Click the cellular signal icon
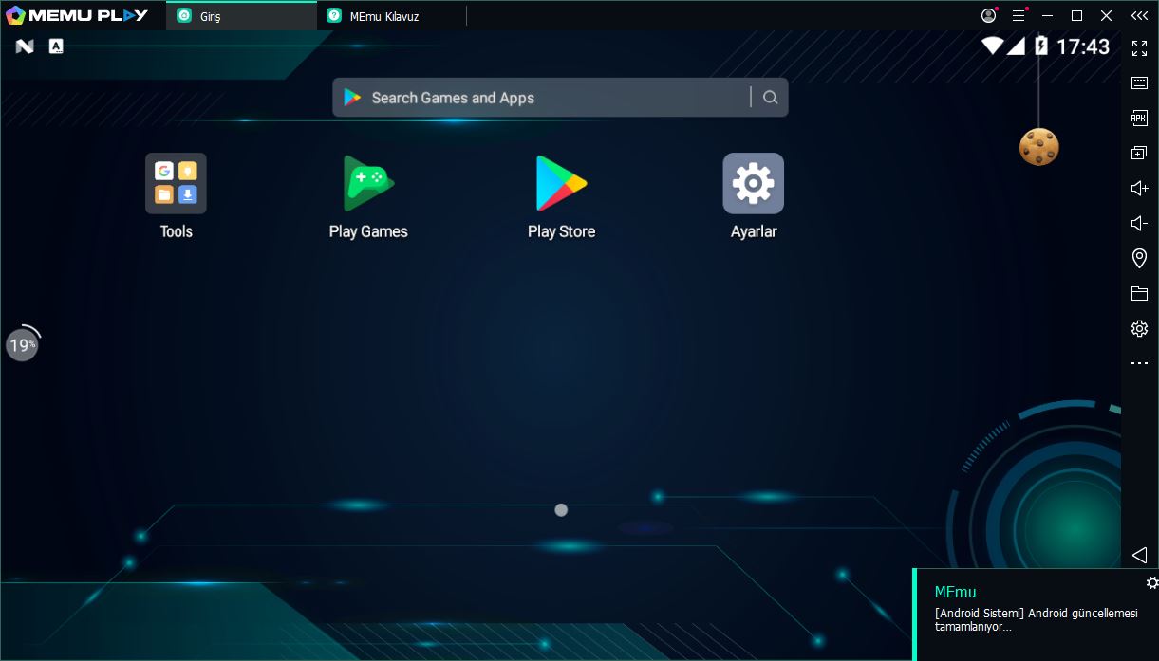1159x661 pixels. pyautogui.click(x=1017, y=46)
